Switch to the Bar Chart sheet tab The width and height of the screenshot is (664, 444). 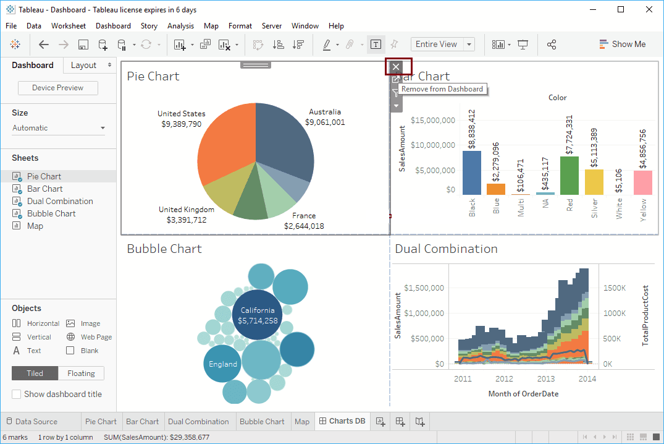(x=143, y=421)
